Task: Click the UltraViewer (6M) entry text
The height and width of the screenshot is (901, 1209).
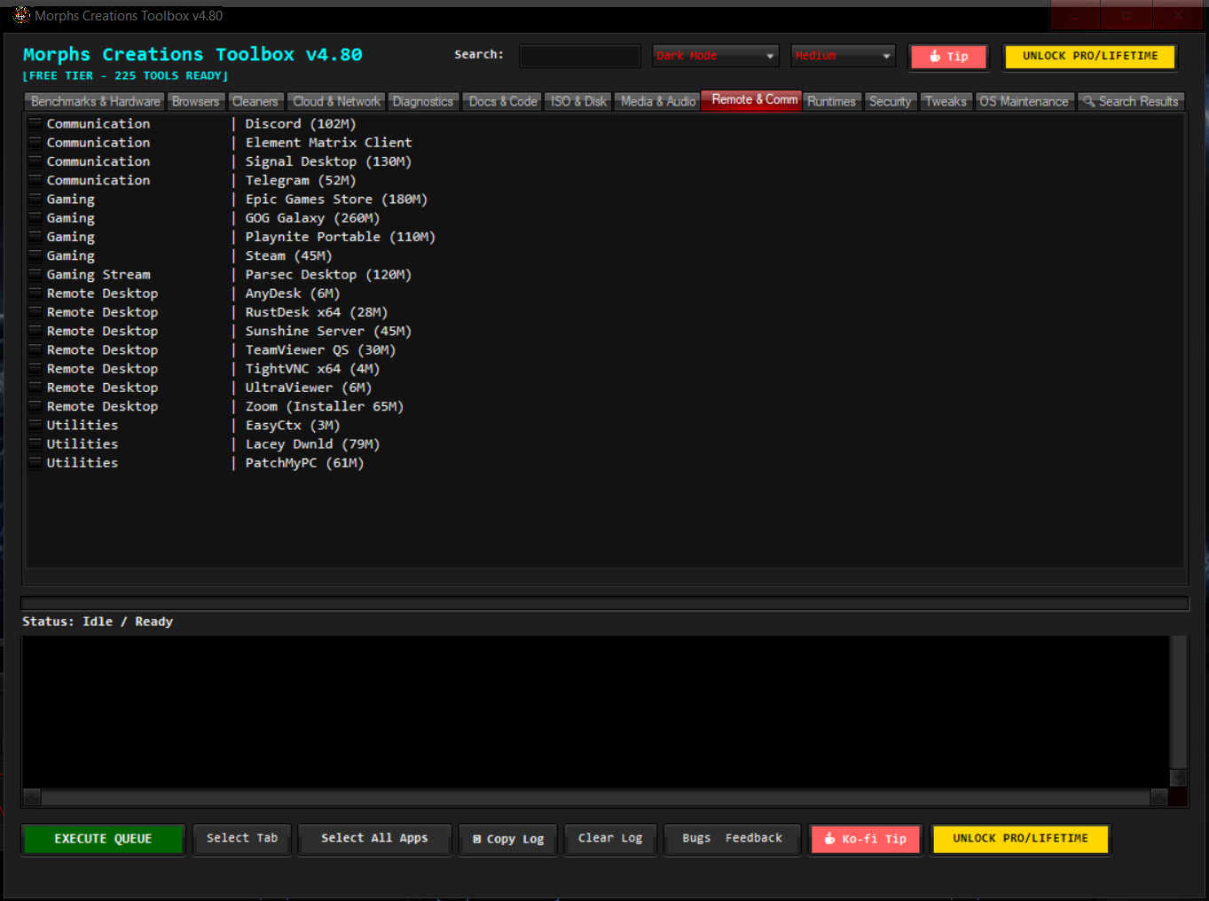Action: click(309, 388)
